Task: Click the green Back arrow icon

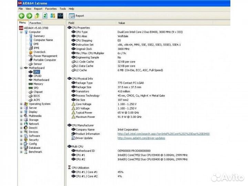Action: coord(22,16)
